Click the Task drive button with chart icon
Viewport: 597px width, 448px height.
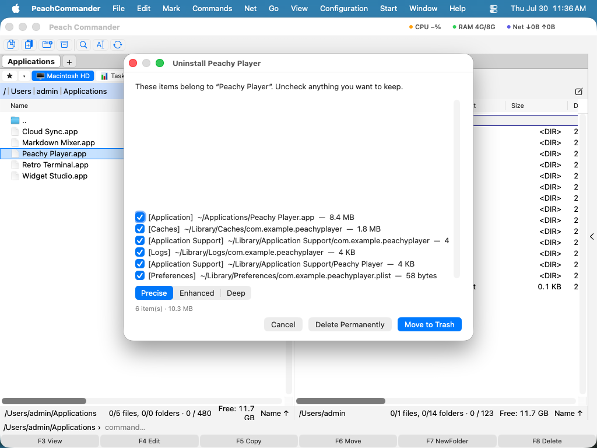(x=111, y=76)
